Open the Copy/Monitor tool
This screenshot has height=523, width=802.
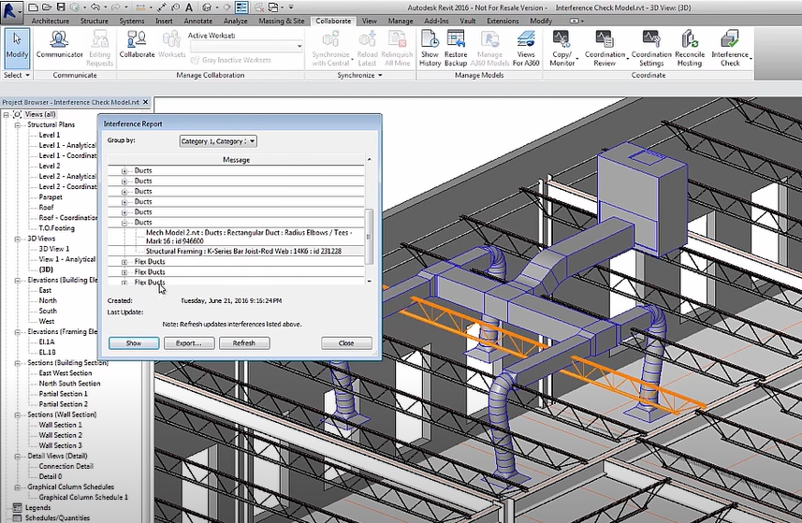(x=561, y=48)
